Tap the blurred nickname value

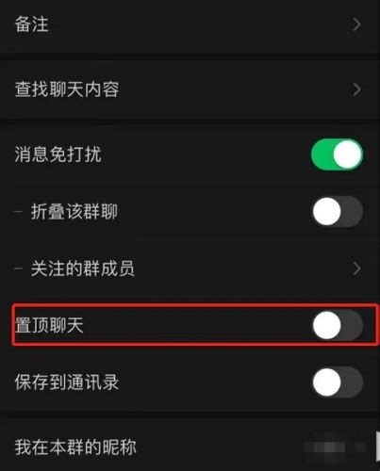334,447
